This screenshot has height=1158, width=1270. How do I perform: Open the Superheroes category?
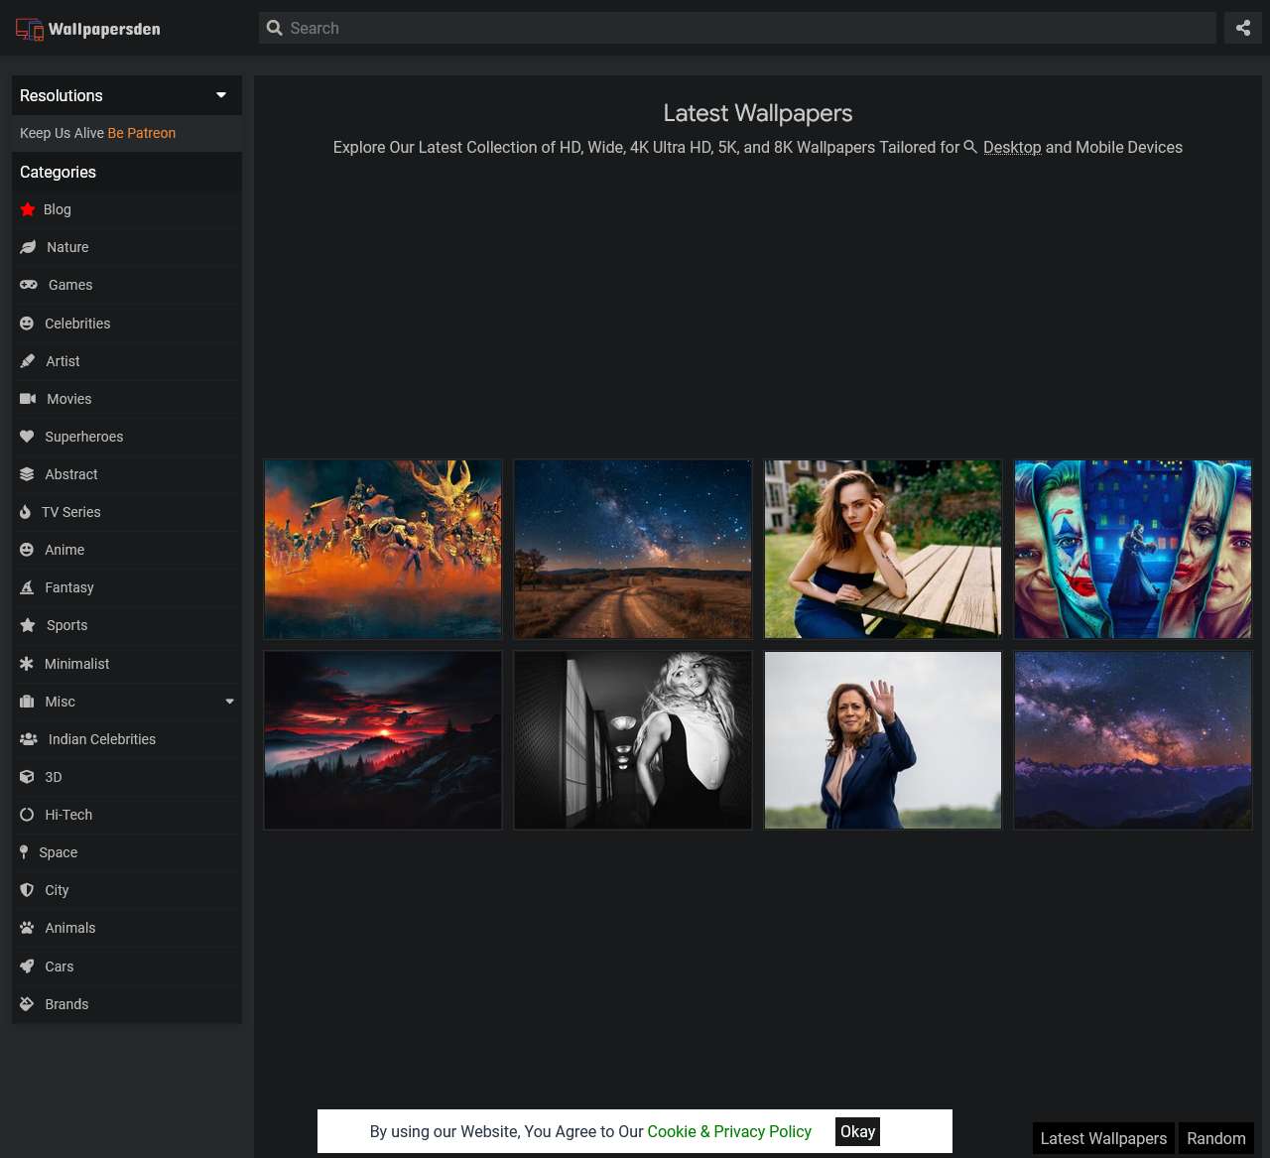[127, 437]
